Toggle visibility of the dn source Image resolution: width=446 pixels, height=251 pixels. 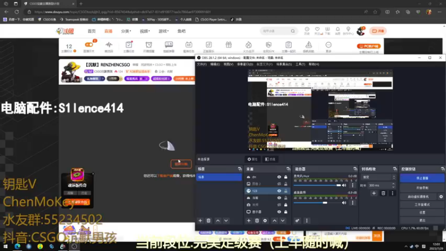(279, 177)
